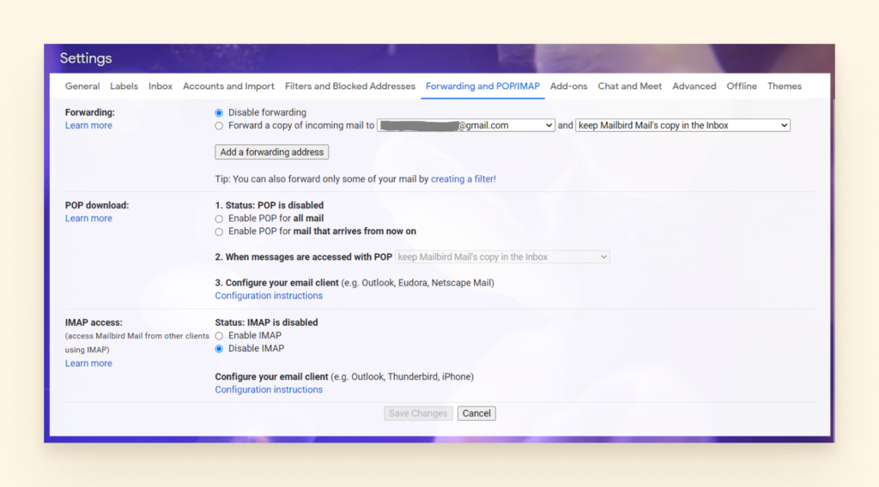The width and height of the screenshot is (879, 487).
Task: Open Learn more link under IMAP access
Action: 88,364
